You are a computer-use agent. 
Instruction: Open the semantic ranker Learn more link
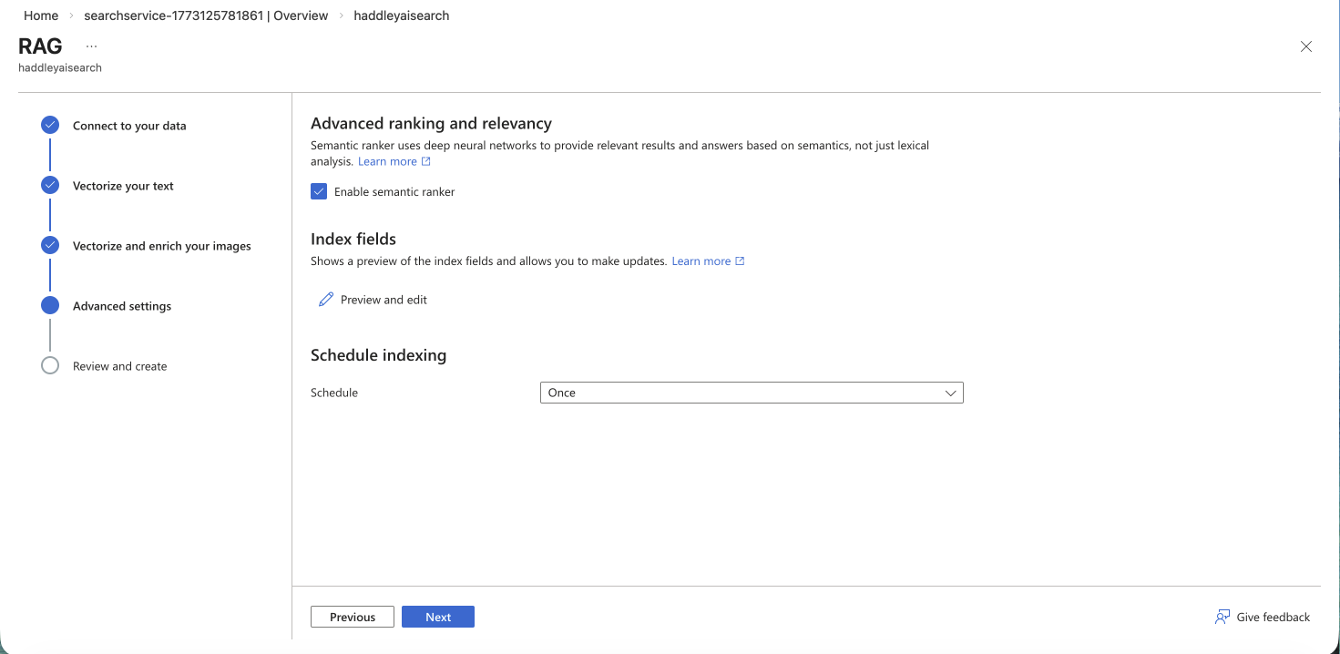pyautogui.click(x=387, y=160)
